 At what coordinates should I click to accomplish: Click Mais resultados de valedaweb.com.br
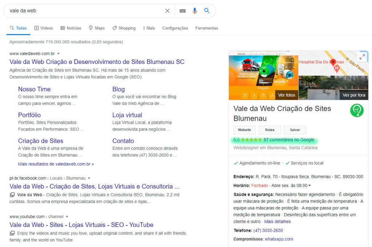click(x=56, y=164)
